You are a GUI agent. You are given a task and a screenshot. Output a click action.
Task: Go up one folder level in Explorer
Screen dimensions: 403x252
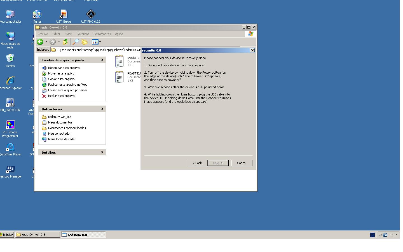pos(65,42)
